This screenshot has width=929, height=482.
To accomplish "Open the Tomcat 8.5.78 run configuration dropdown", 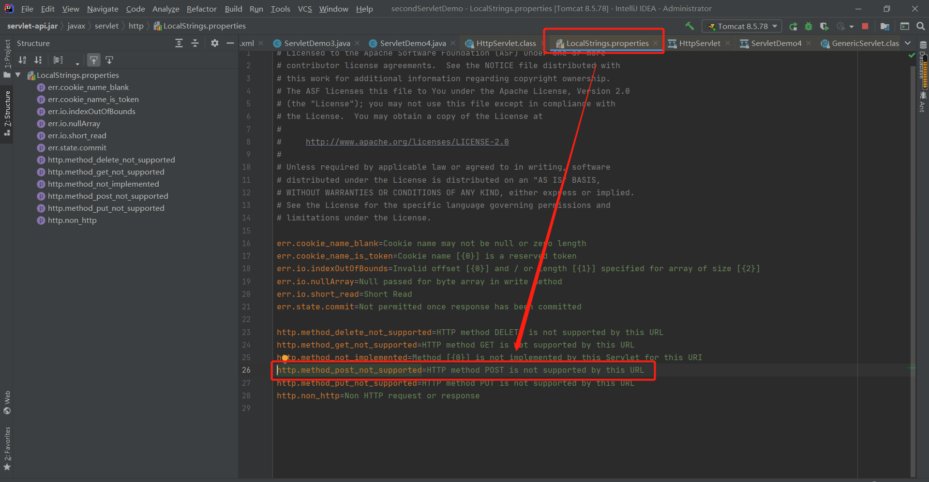I will (742, 26).
